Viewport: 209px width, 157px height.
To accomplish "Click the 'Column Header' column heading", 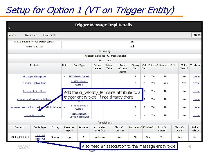I will click(98, 67).
